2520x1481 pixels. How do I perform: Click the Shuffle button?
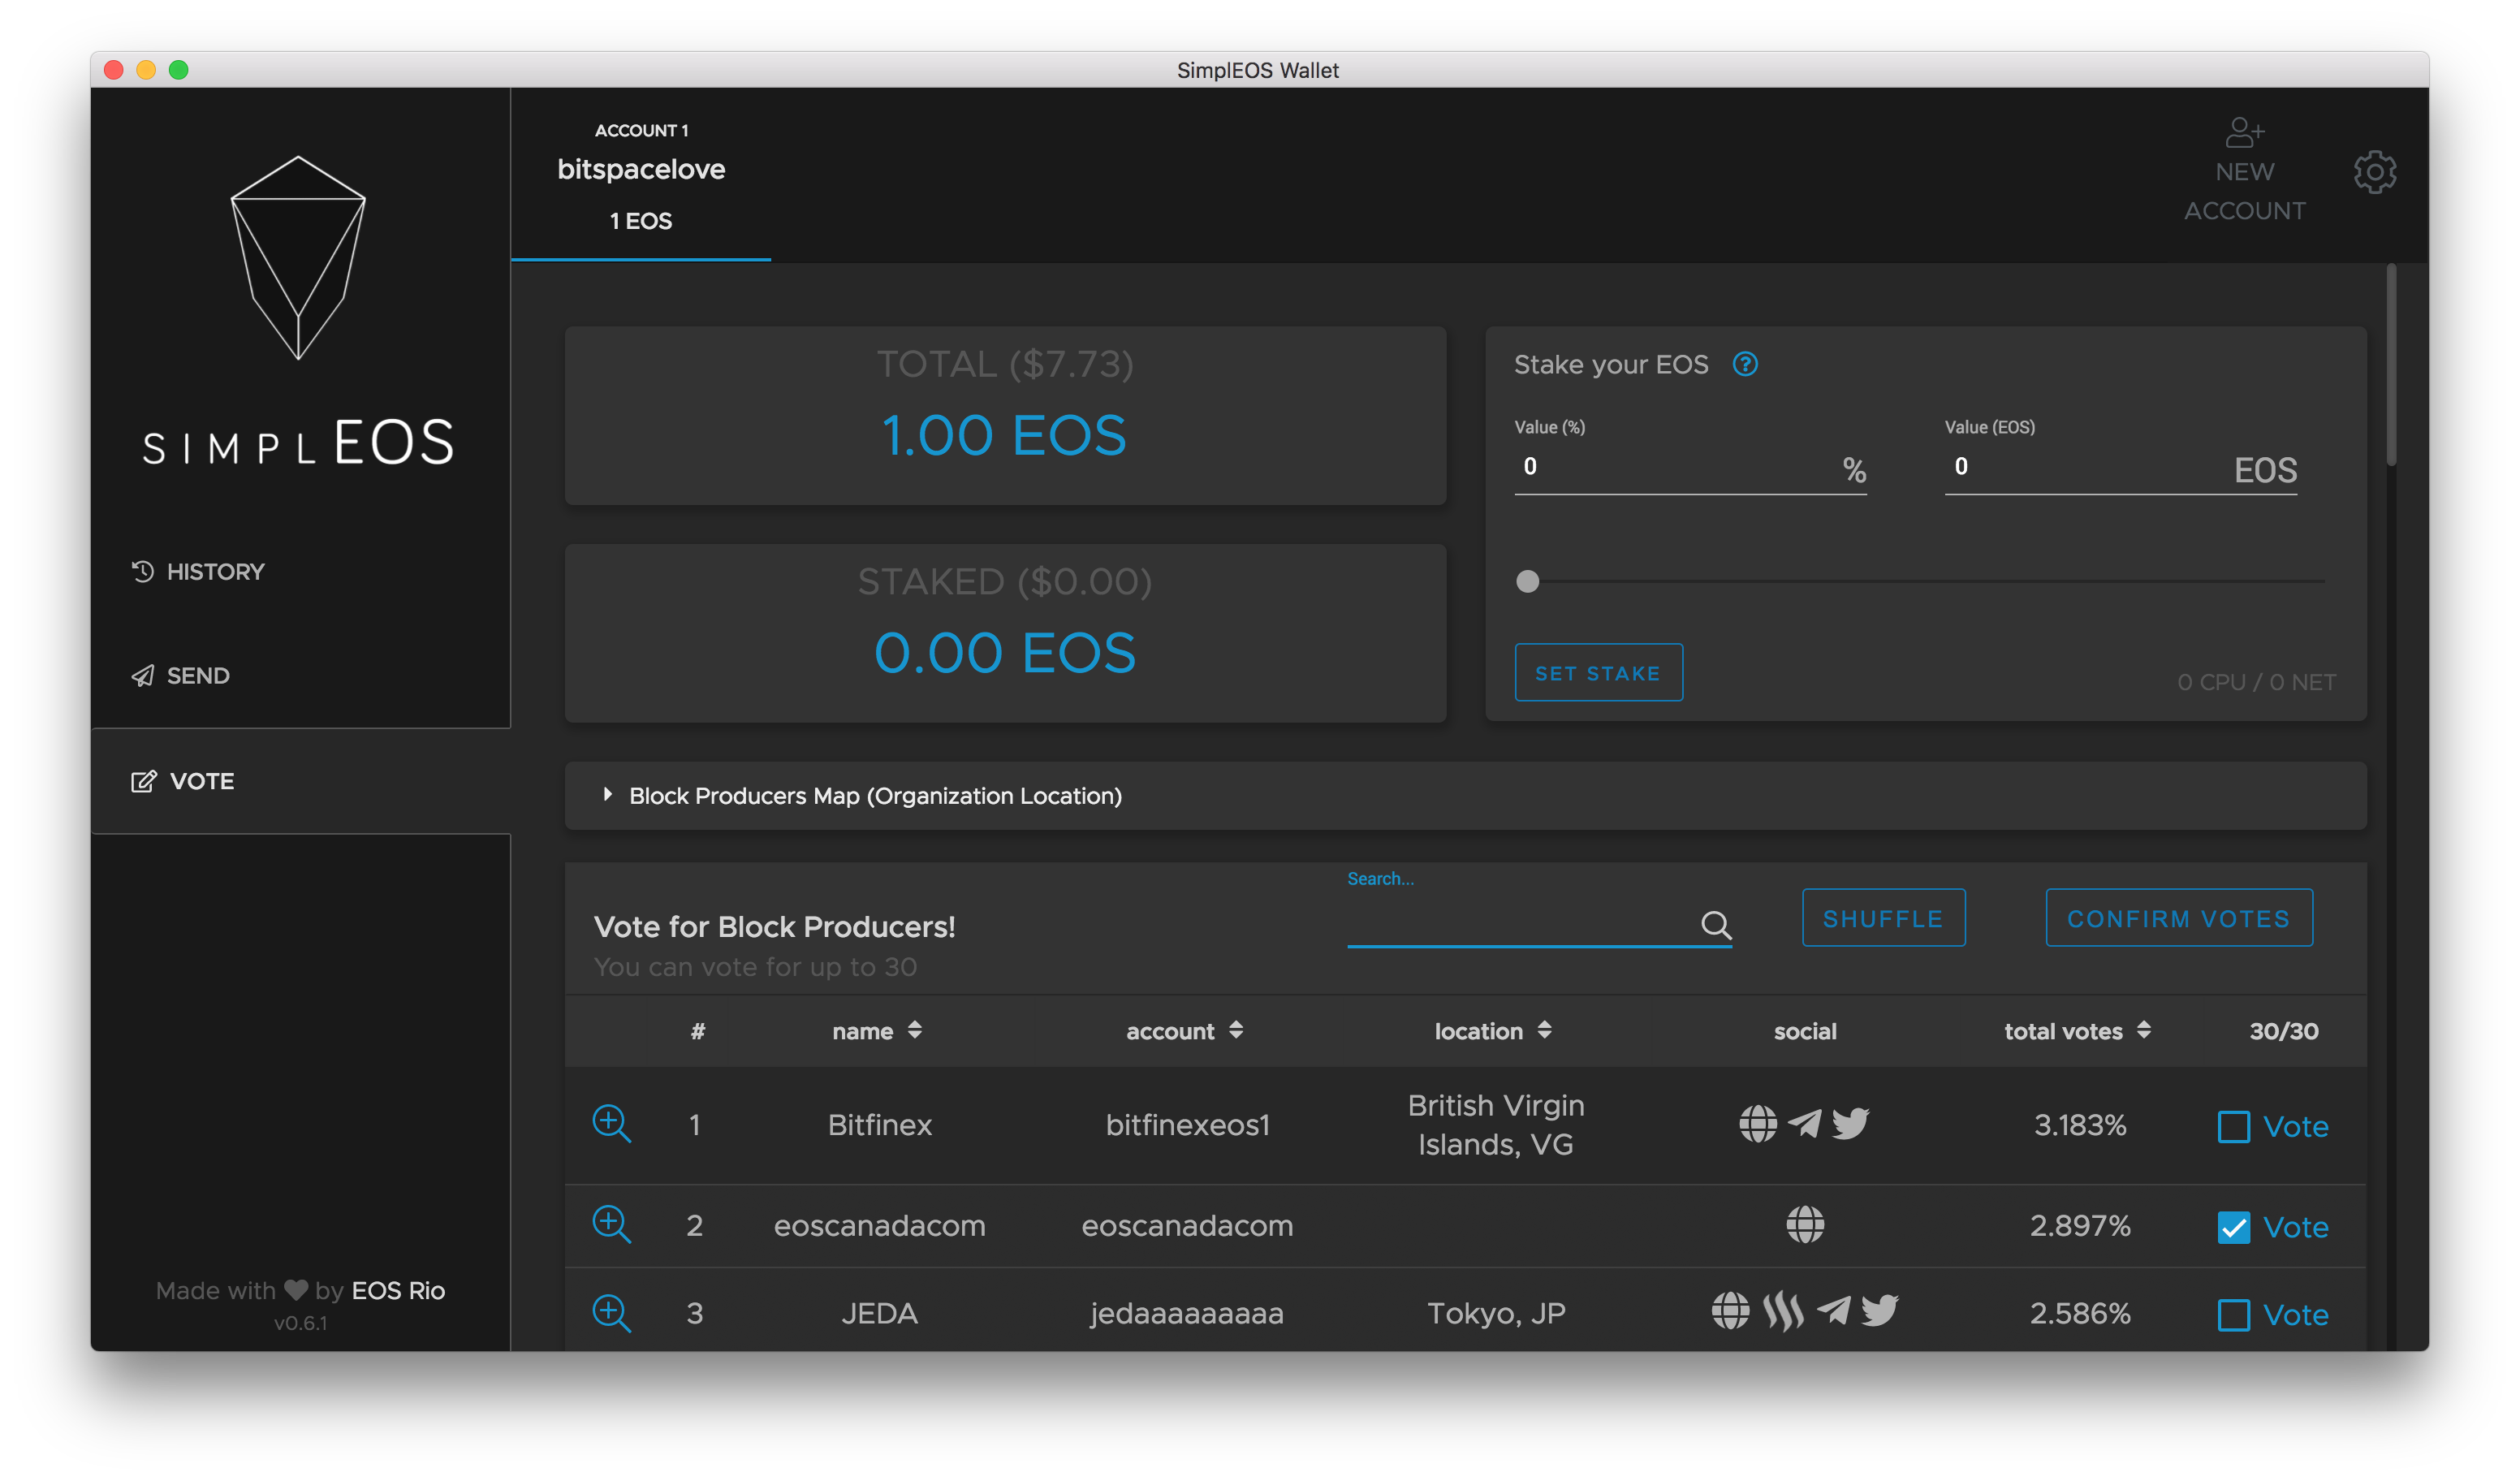point(1883,918)
